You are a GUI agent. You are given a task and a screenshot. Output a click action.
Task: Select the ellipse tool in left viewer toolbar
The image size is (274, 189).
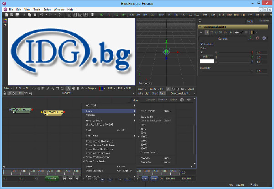pyautogui.click(x=62, y=89)
